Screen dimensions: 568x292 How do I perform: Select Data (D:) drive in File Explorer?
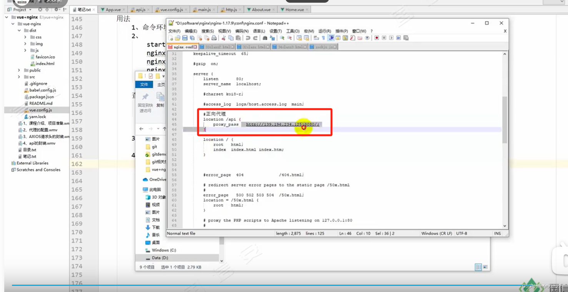pos(160,258)
